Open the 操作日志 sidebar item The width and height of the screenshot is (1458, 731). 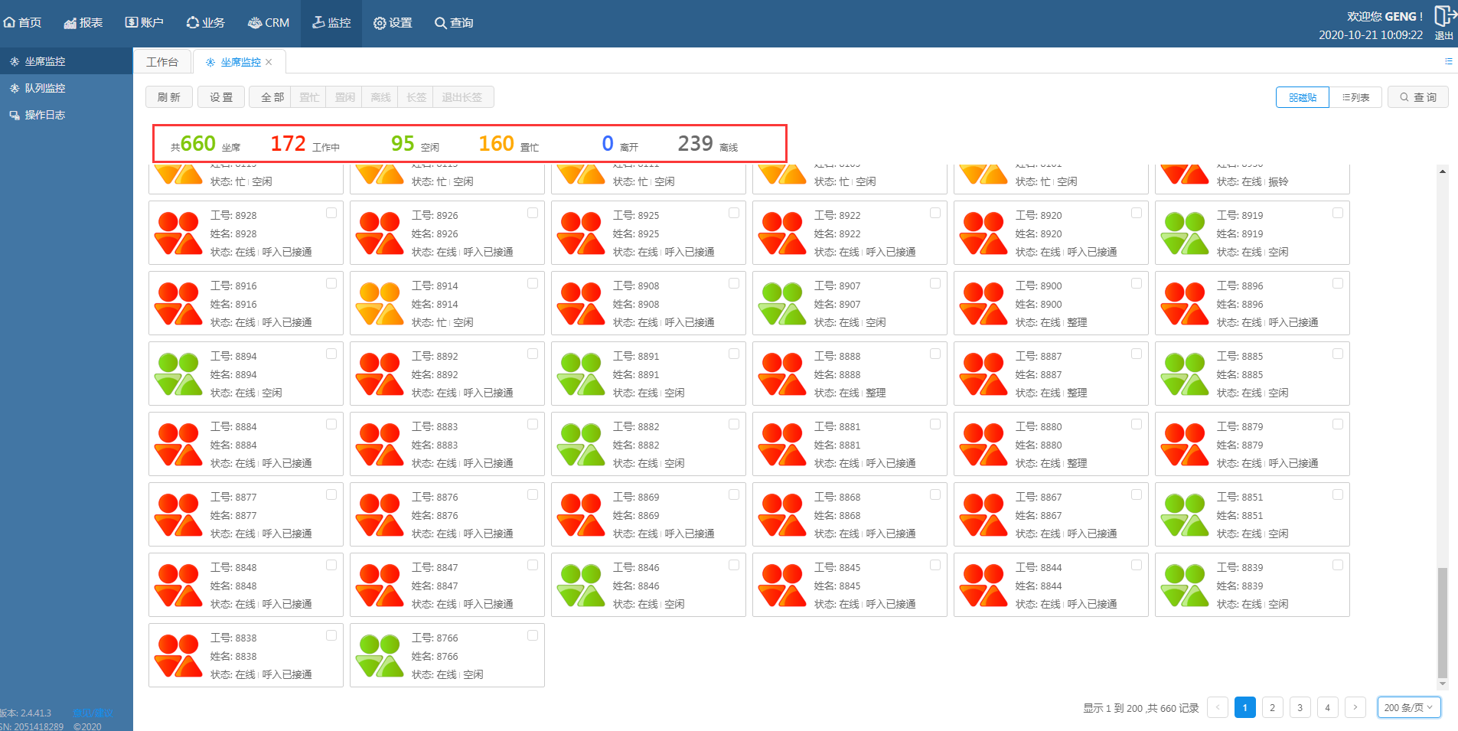tap(45, 115)
